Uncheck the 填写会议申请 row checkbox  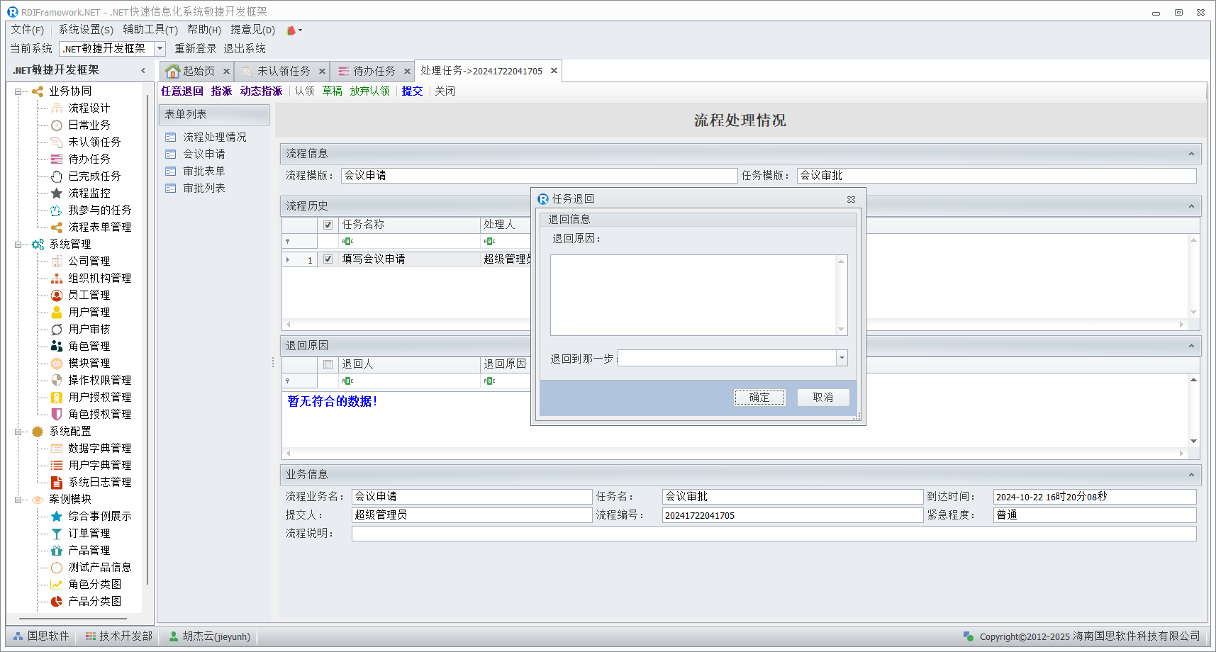(328, 259)
